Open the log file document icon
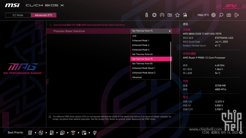The width and height of the screenshot is (246, 138). coord(185,15)
